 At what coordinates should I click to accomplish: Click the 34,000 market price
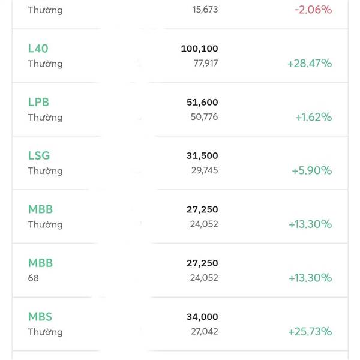tap(202, 317)
